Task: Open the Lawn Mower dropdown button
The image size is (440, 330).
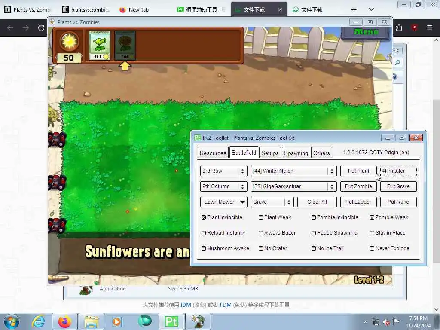Action: pyautogui.click(x=223, y=202)
